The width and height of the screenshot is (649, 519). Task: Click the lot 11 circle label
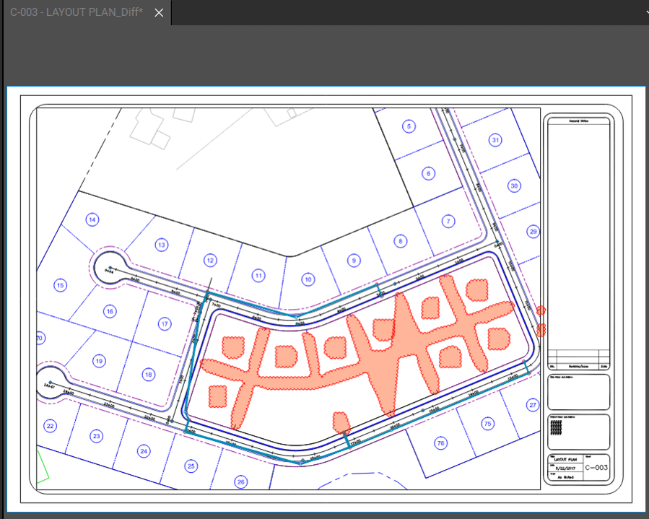point(258,276)
